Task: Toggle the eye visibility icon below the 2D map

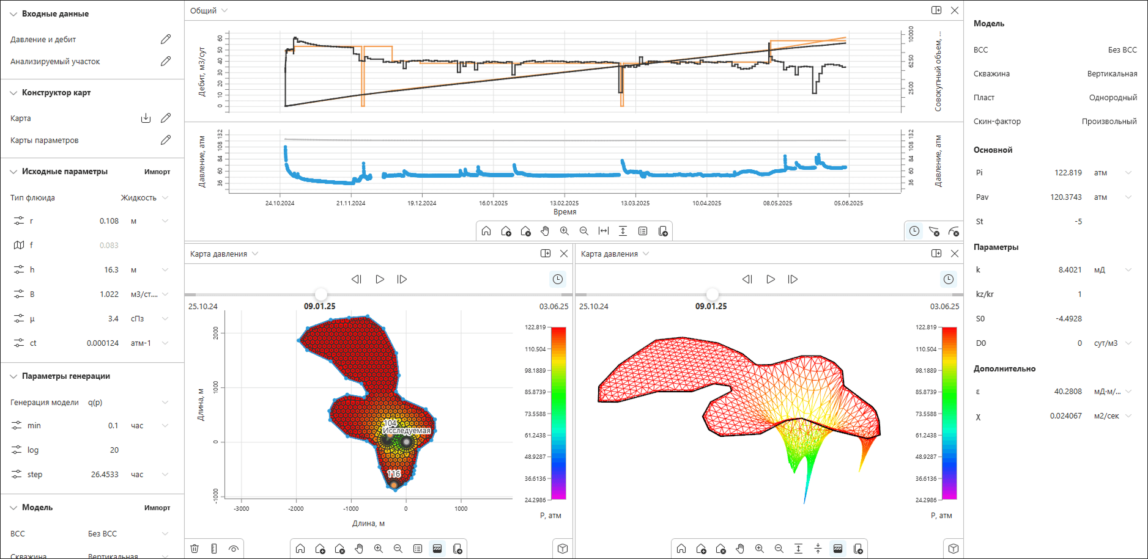Action: tap(234, 549)
